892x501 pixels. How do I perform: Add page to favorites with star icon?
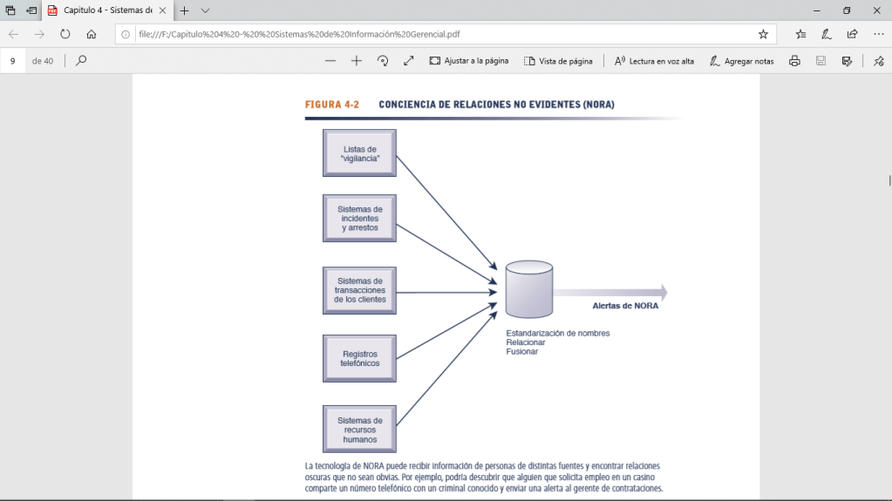pyautogui.click(x=763, y=34)
